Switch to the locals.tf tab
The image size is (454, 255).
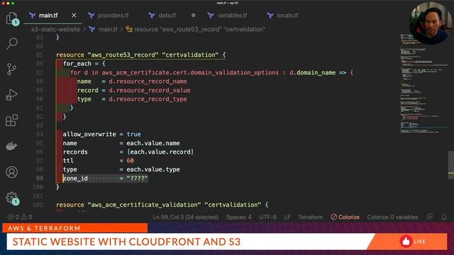coord(287,16)
